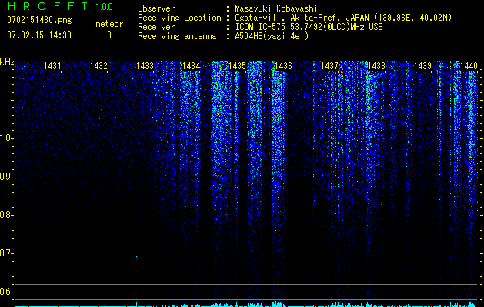
Task: Click the kHz axis unit label
Action: pos(7,62)
